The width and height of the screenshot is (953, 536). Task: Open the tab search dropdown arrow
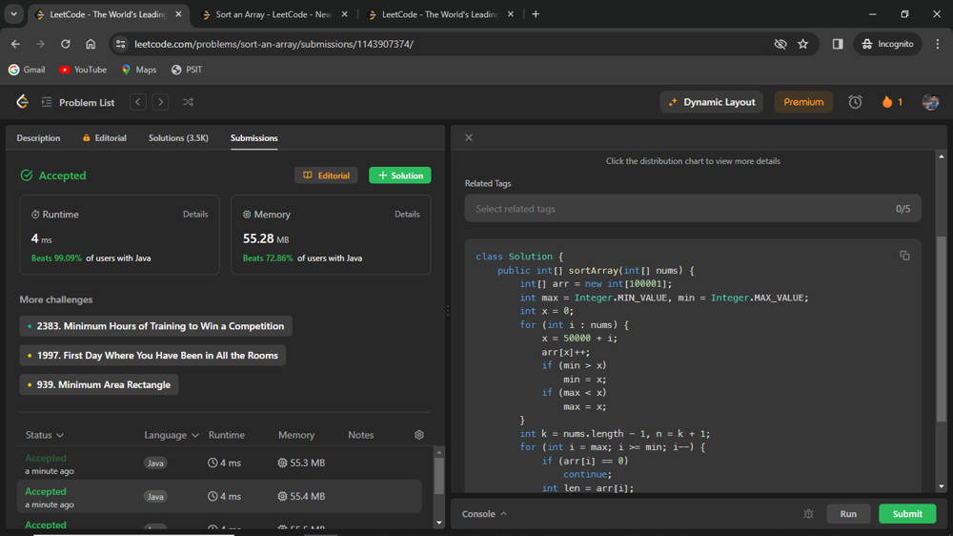click(13, 13)
